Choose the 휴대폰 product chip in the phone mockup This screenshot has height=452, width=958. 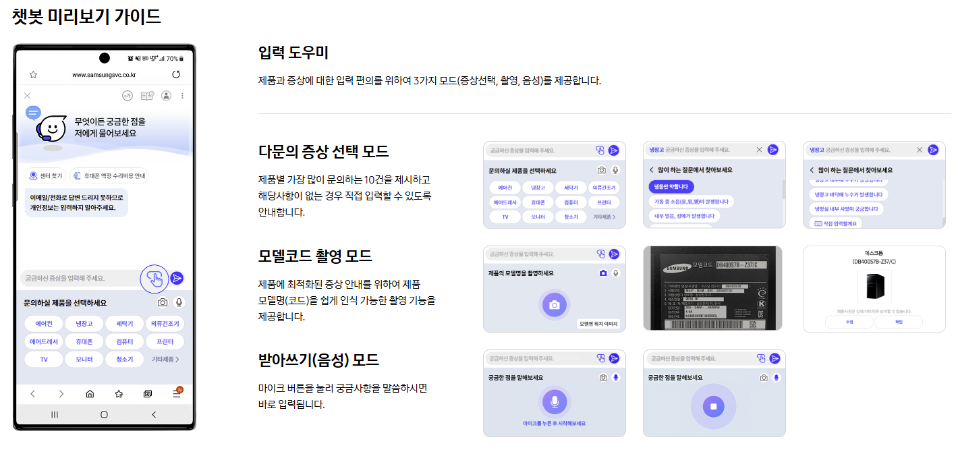[x=84, y=341]
